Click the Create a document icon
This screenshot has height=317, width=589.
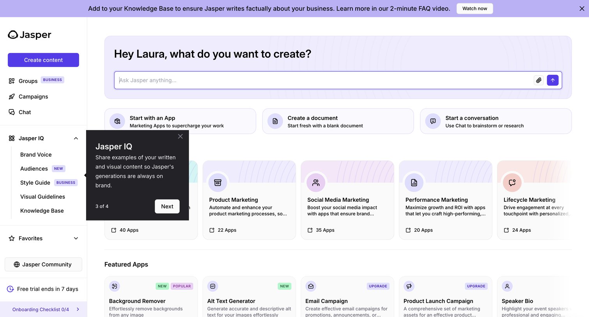tap(275, 121)
